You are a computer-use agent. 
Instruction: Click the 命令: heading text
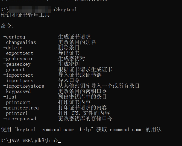tap(7, 26)
